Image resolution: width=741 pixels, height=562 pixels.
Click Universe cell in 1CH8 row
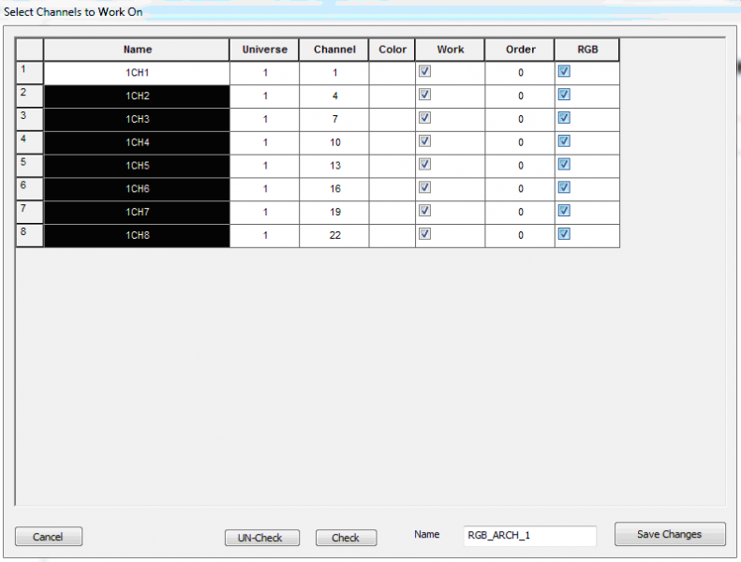pyautogui.click(x=265, y=236)
